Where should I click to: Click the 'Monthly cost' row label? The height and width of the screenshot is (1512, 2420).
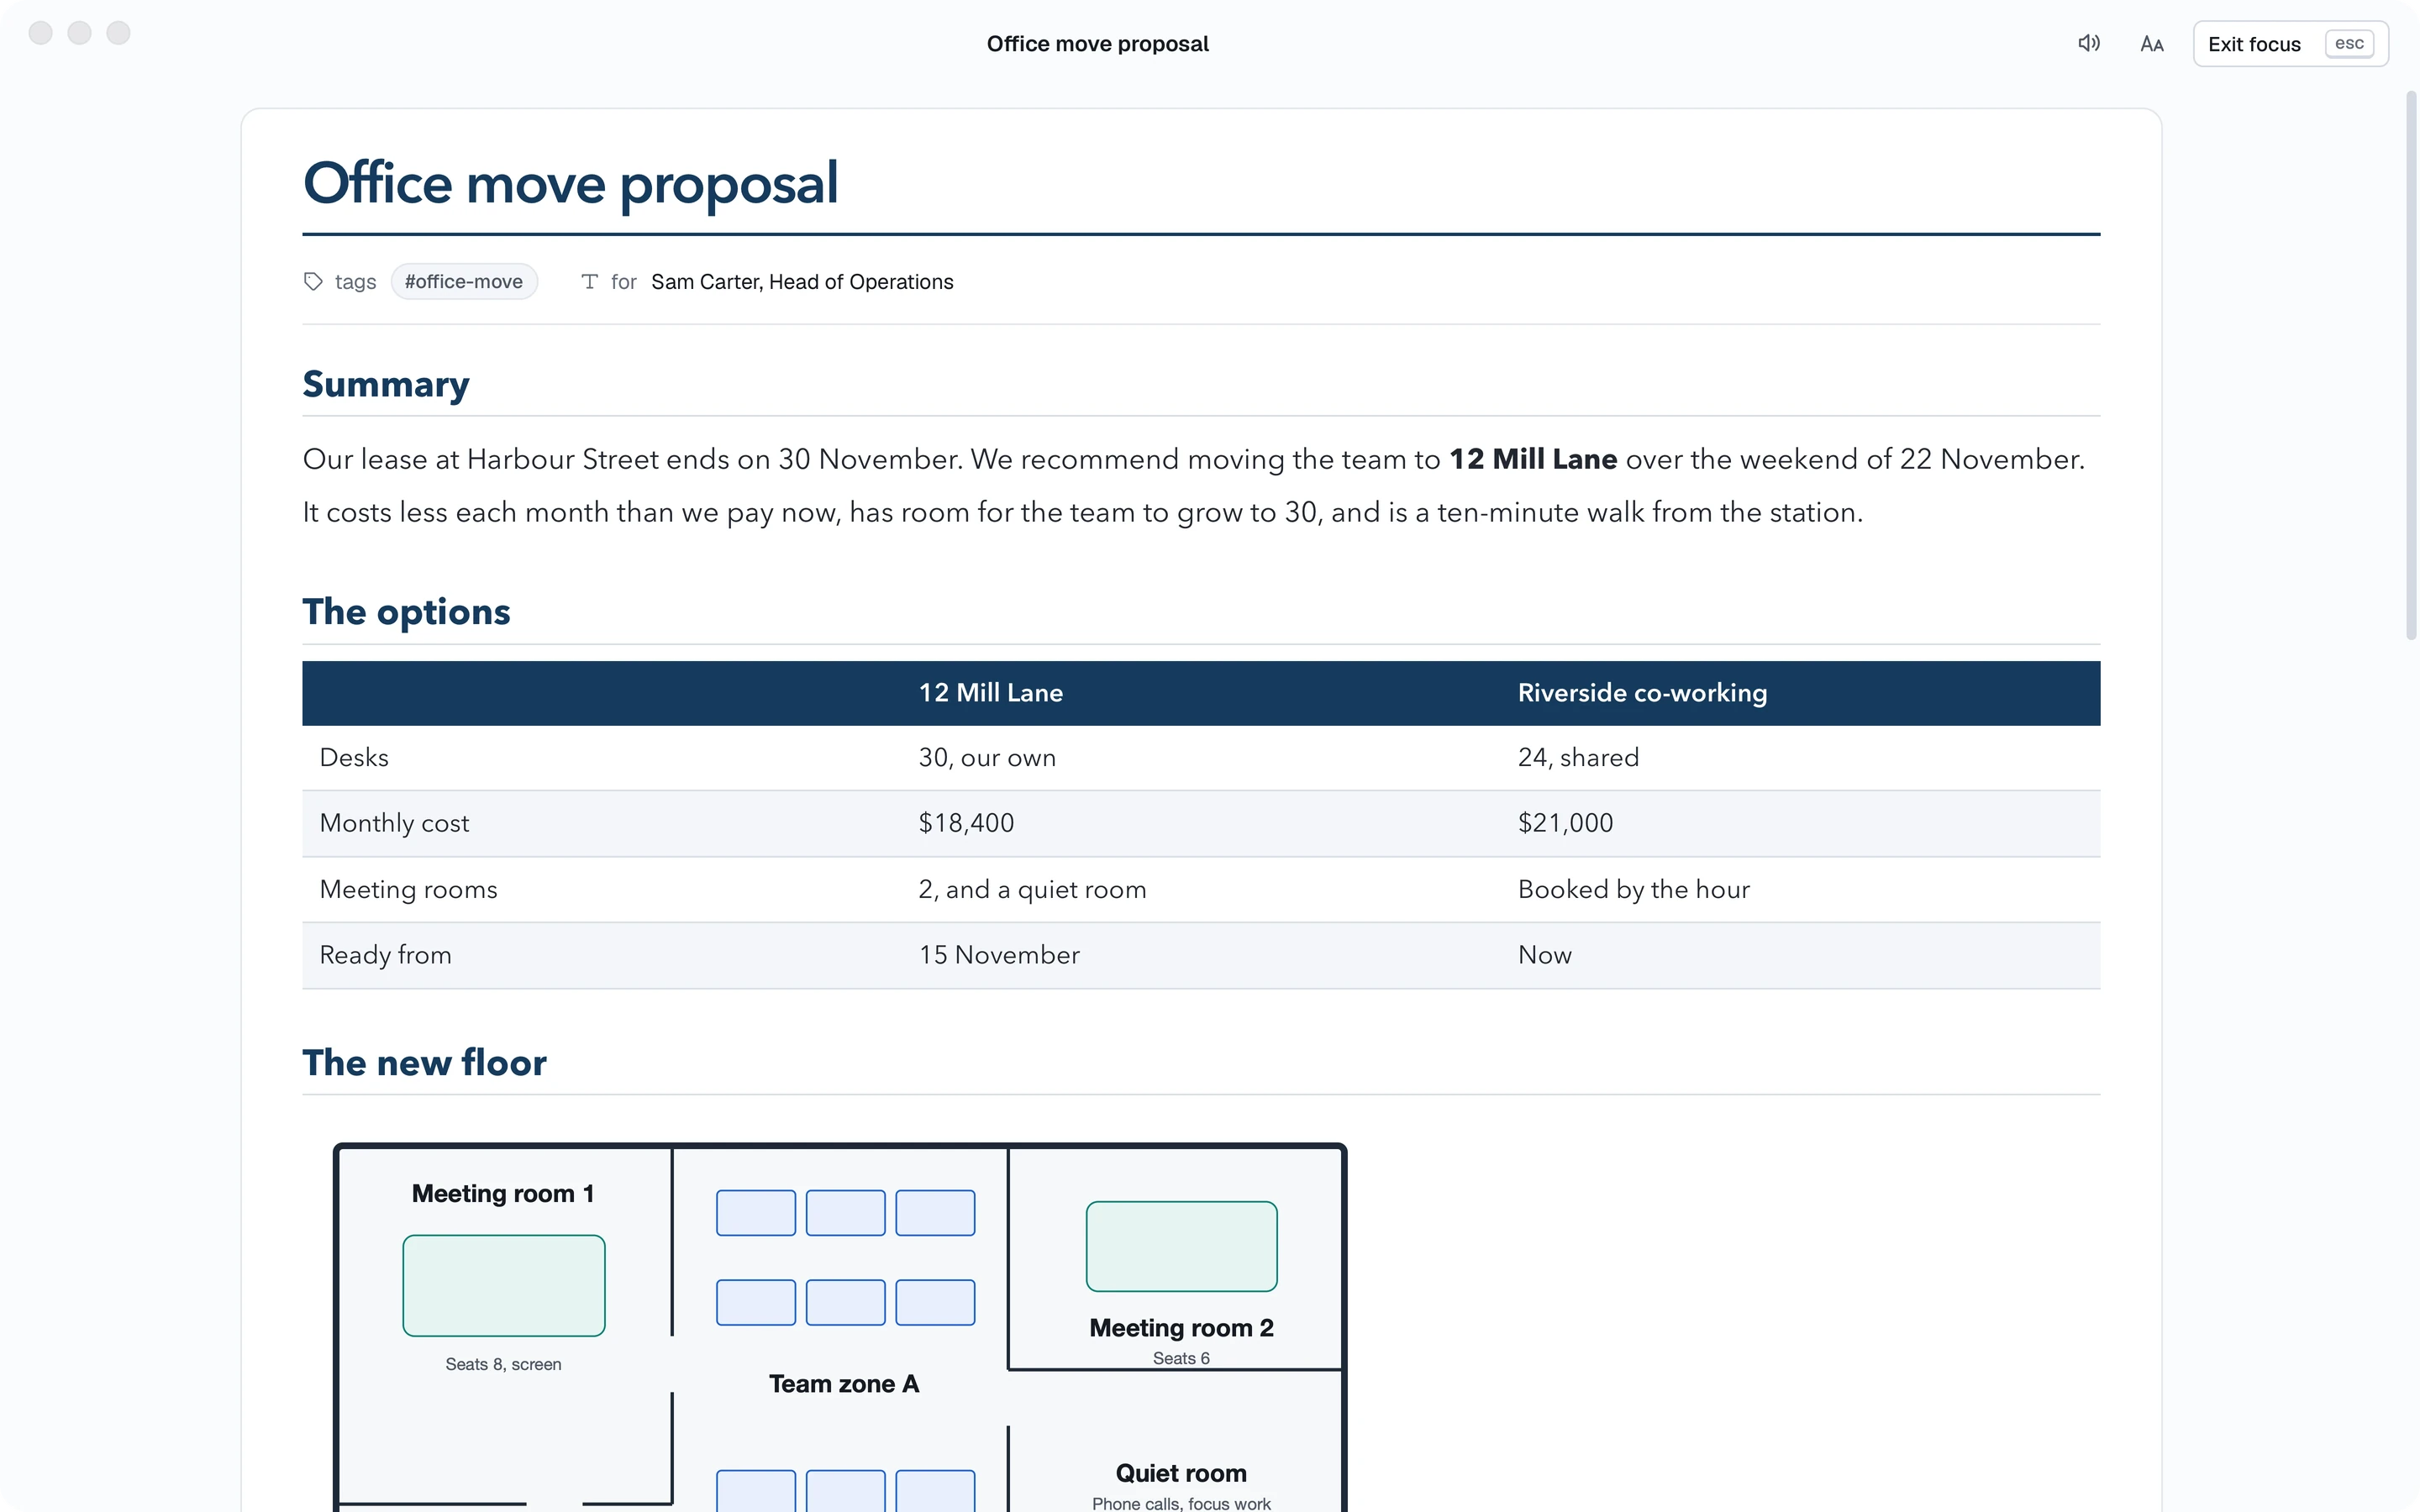click(x=394, y=823)
